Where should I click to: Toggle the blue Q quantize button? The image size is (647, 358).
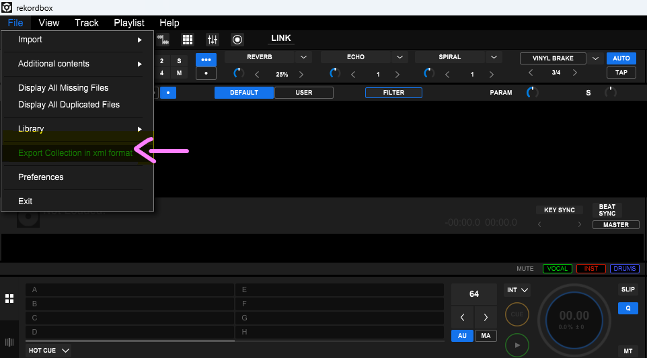point(627,308)
